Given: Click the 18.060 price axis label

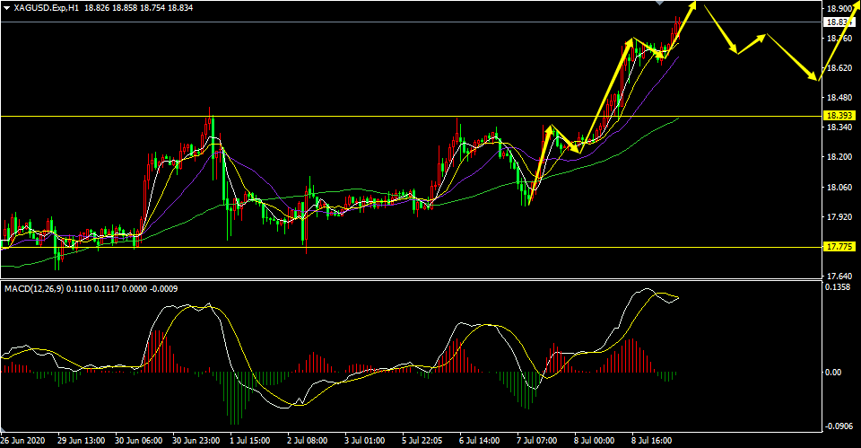Looking at the screenshot, I should pos(839,188).
